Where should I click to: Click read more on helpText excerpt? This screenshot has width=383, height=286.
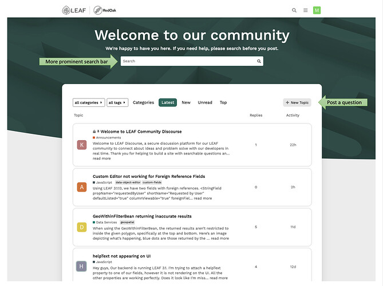pyautogui.click(x=219, y=278)
